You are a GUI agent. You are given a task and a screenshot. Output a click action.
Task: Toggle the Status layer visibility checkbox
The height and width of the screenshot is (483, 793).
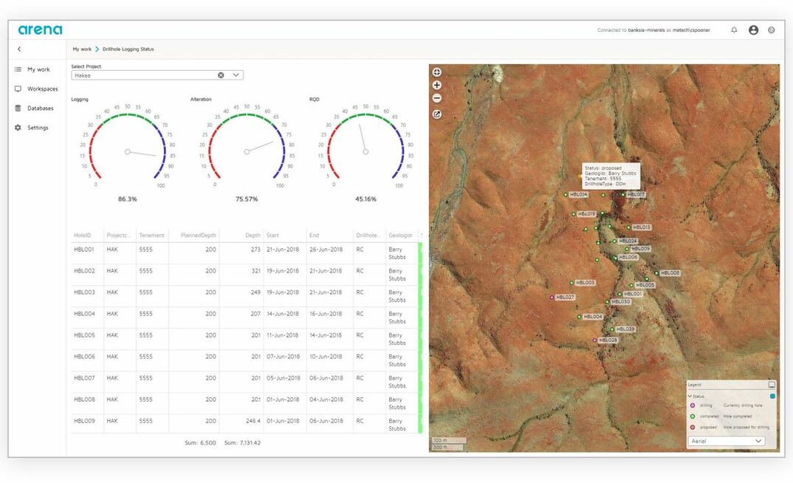click(772, 396)
